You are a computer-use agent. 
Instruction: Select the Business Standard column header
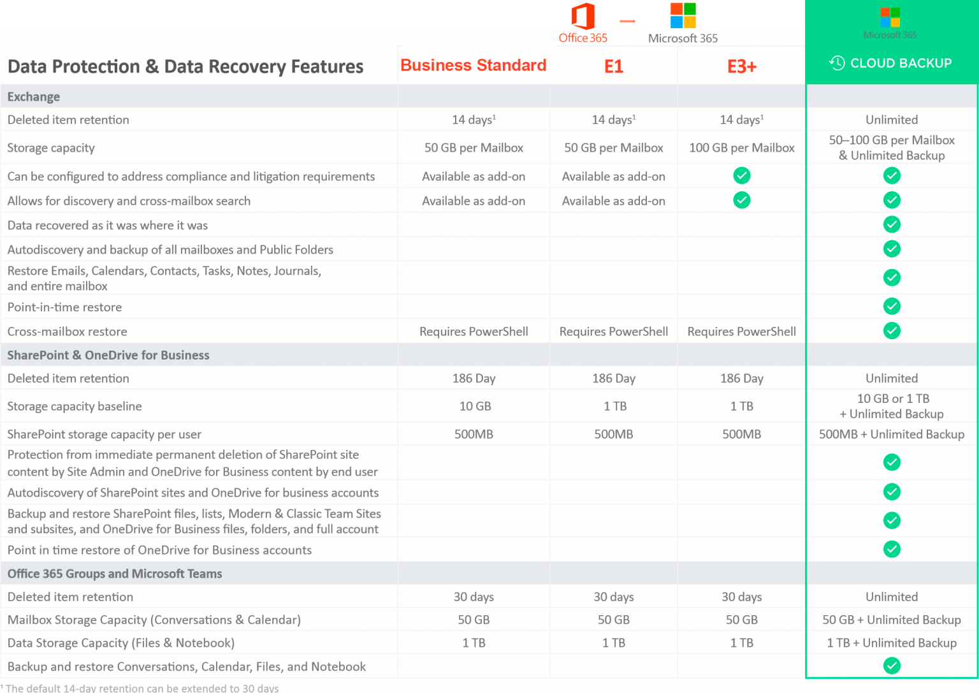coord(473,66)
